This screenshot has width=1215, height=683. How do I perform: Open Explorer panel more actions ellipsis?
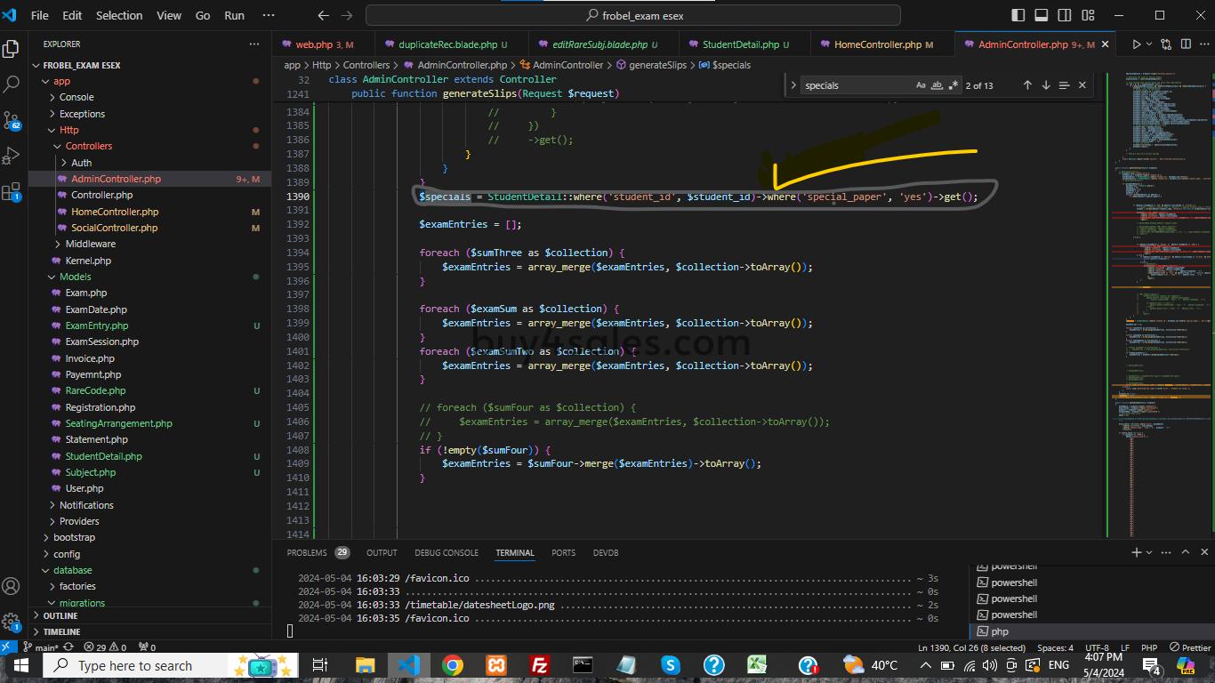pos(255,44)
